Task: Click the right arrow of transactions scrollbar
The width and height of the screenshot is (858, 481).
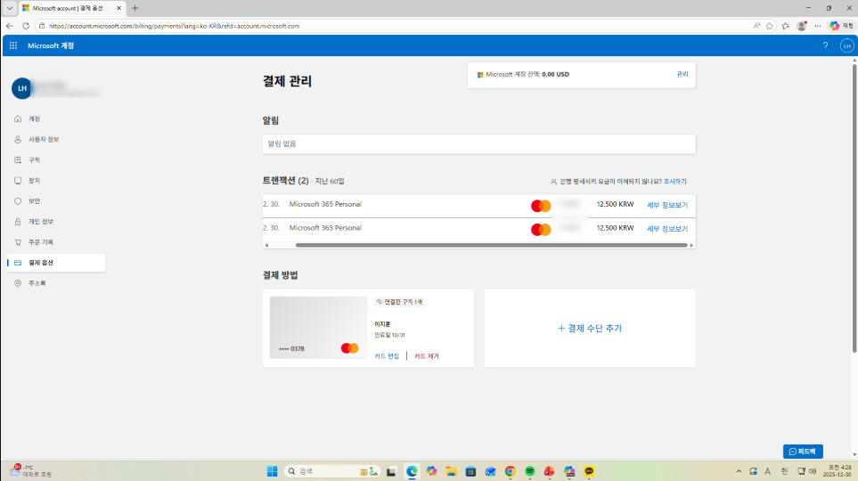Action: pyautogui.click(x=691, y=245)
